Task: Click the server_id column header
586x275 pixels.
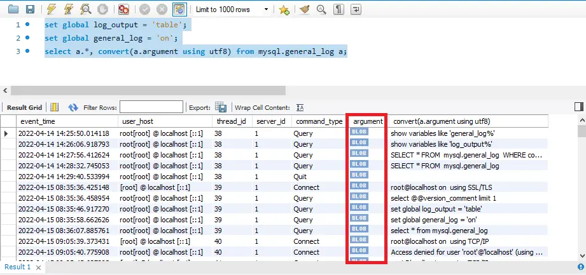Action: [271, 121]
